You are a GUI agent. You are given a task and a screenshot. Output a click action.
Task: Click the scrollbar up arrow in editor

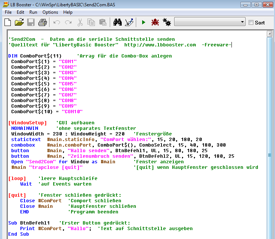pos(269,34)
